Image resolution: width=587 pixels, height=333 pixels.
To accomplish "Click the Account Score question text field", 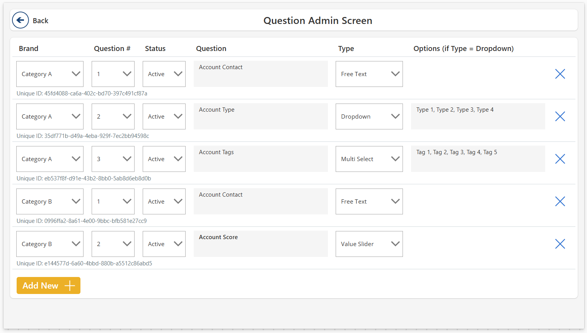I will [x=261, y=244].
